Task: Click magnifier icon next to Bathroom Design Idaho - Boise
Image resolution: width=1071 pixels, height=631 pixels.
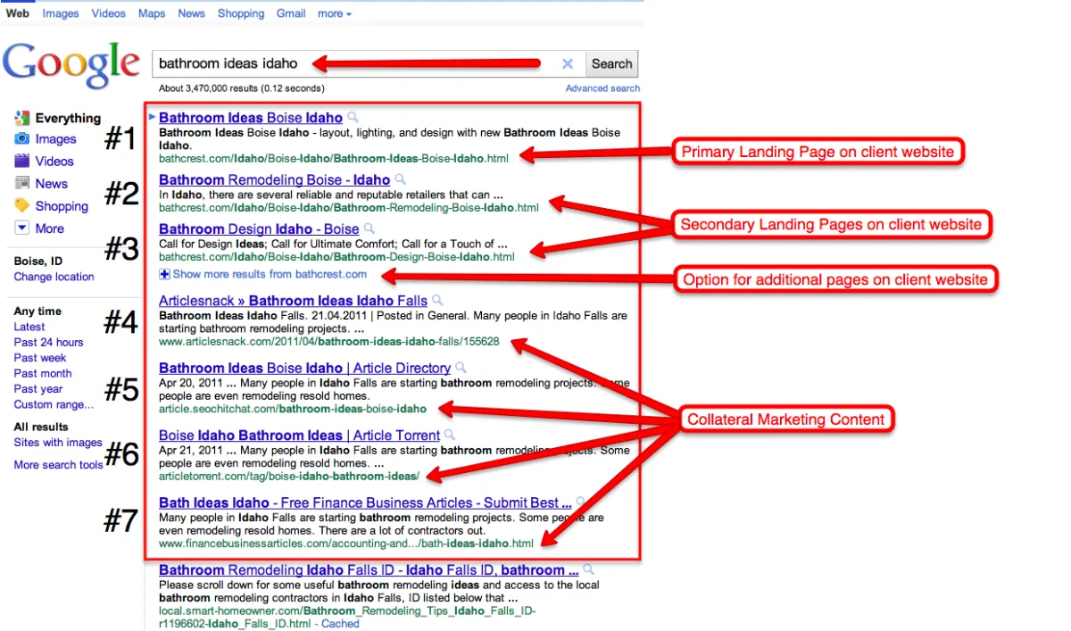Action: pyautogui.click(x=369, y=228)
